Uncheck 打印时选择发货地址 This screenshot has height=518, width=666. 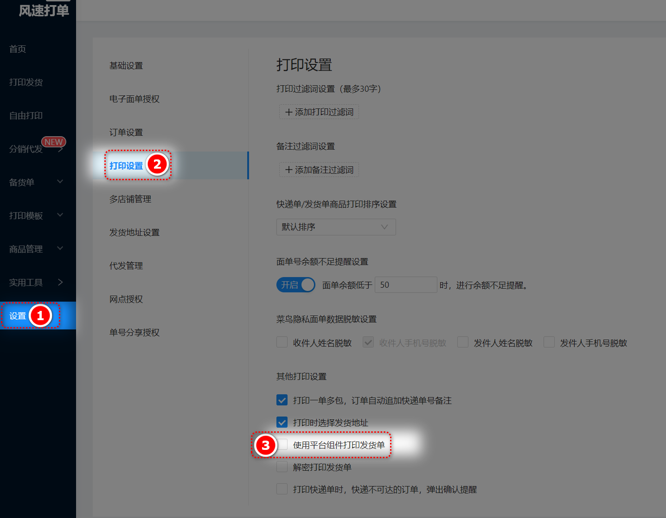coord(282,422)
